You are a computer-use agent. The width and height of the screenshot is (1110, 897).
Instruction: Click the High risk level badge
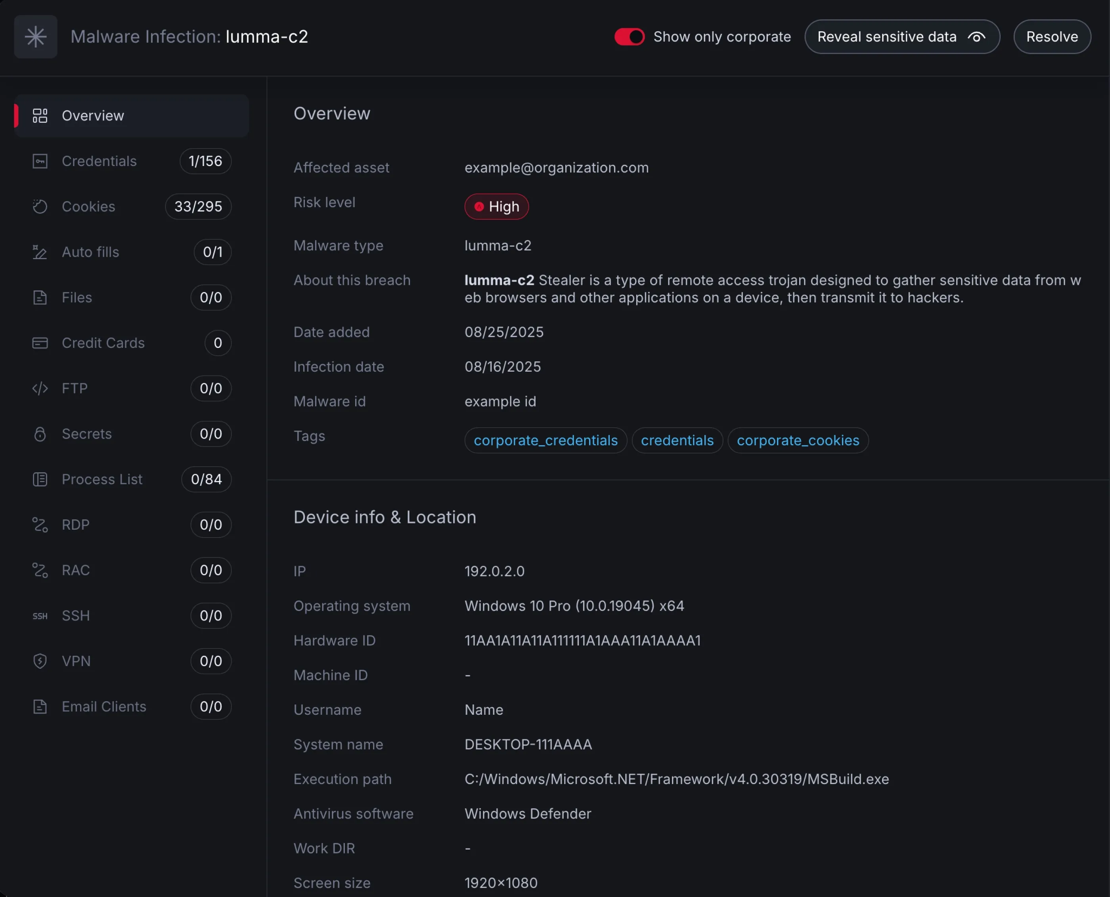click(496, 207)
